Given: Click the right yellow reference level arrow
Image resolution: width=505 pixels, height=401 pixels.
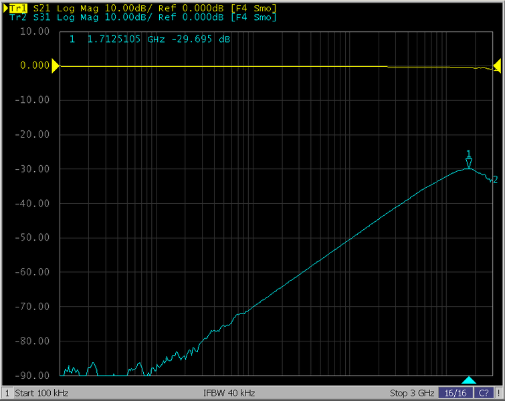Looking at the screenshot, I should [497, 65].
